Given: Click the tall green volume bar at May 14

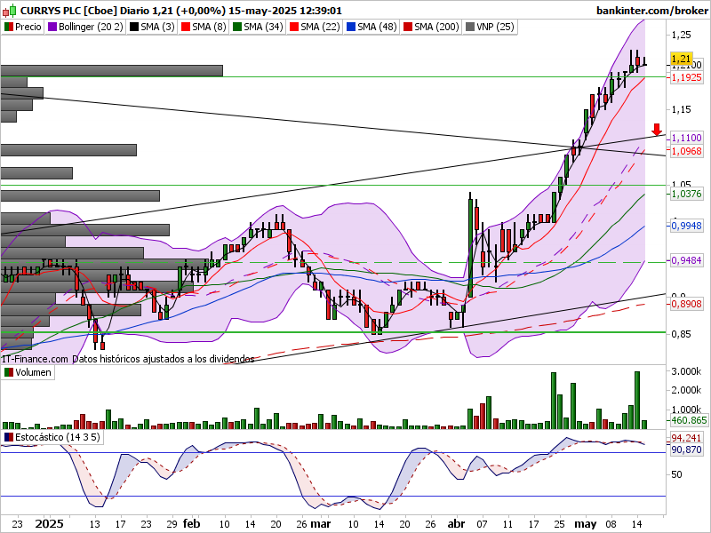Looking at the screenshot, I should [637, 401].
